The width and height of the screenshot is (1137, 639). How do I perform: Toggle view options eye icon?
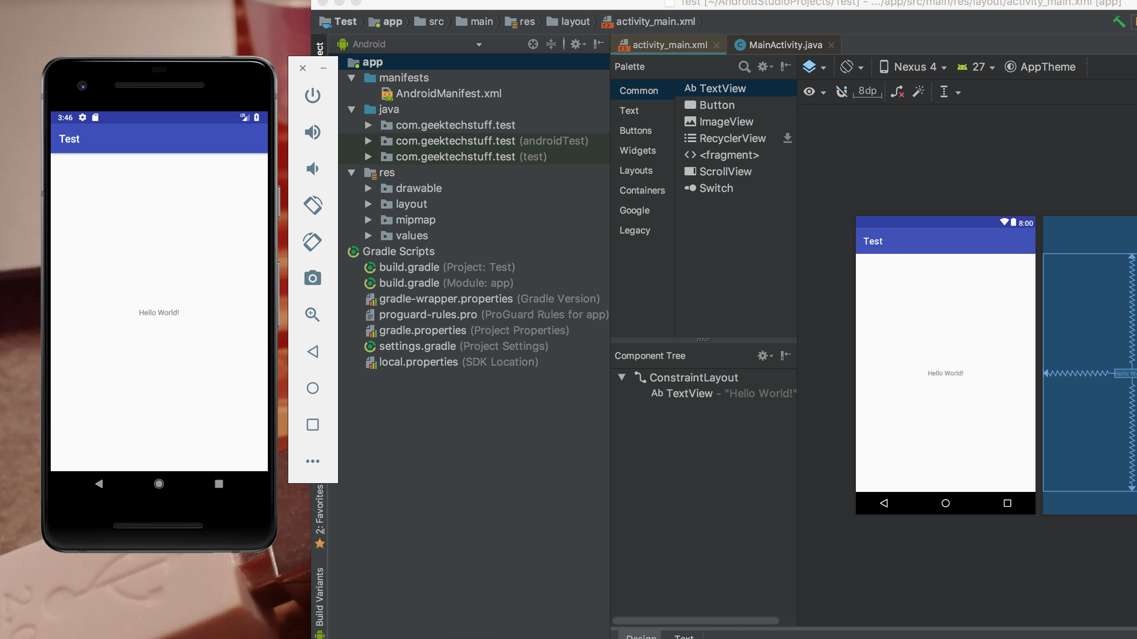(809, 92)
